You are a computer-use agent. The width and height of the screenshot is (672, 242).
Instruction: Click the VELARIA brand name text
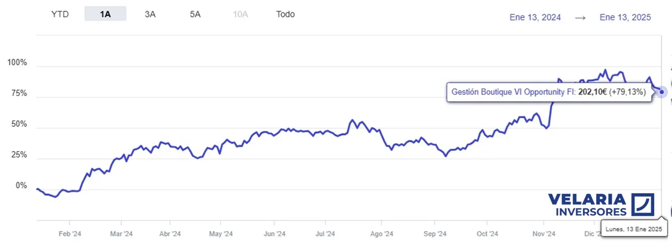pyautogui.click(x=587, y=200)
